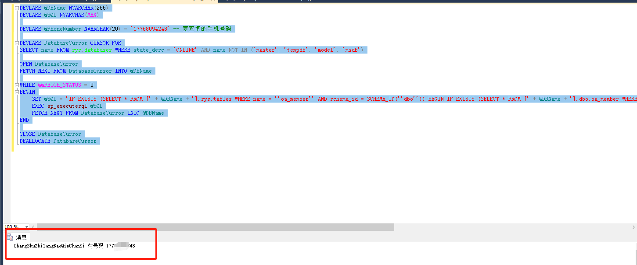Collapse the DECLARE @DBName code block

(x=16, y=8)
